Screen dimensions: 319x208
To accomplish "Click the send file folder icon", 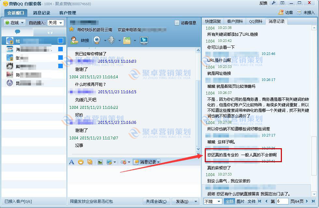I will pos(127,40).
